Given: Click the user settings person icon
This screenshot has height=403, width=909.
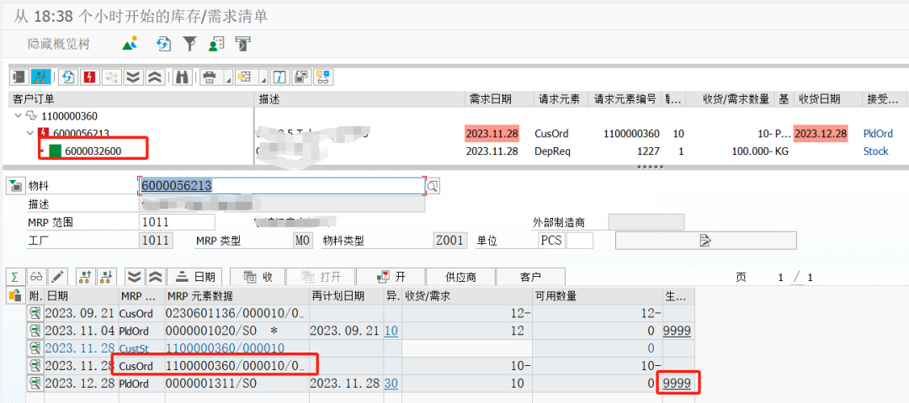Looking at the screenshot, I should point(216,44).
